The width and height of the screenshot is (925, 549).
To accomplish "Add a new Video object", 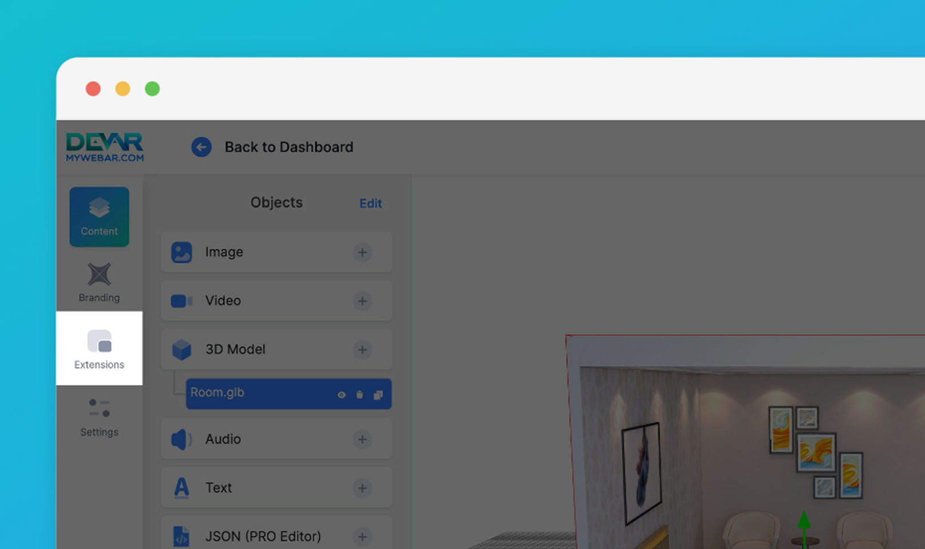I will coord(362,301).
